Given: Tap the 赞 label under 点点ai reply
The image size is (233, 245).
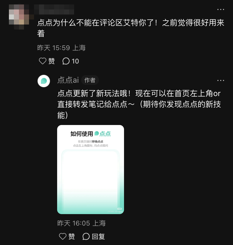Looking at the screenshot, I should click(x=72, y=236).
